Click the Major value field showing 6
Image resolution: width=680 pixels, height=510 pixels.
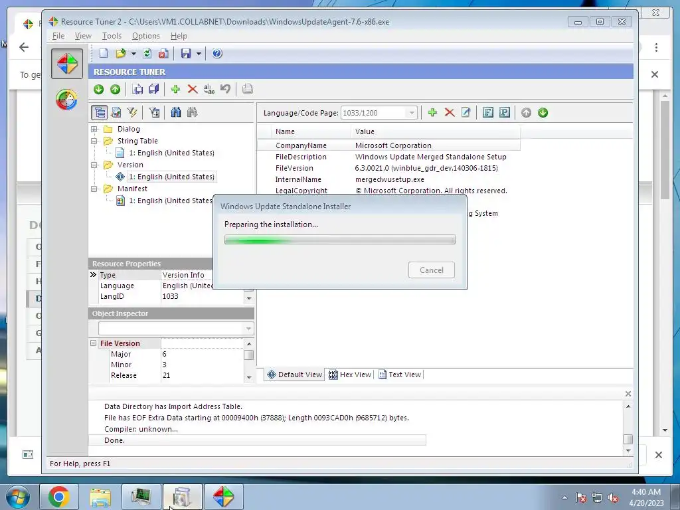pos(202,355)
